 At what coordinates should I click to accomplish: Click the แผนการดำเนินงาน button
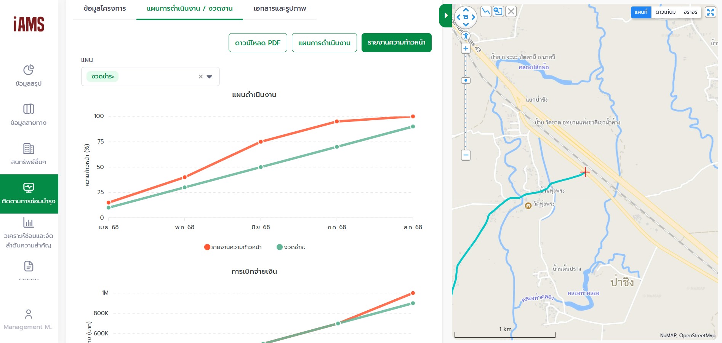click(324, 43)
